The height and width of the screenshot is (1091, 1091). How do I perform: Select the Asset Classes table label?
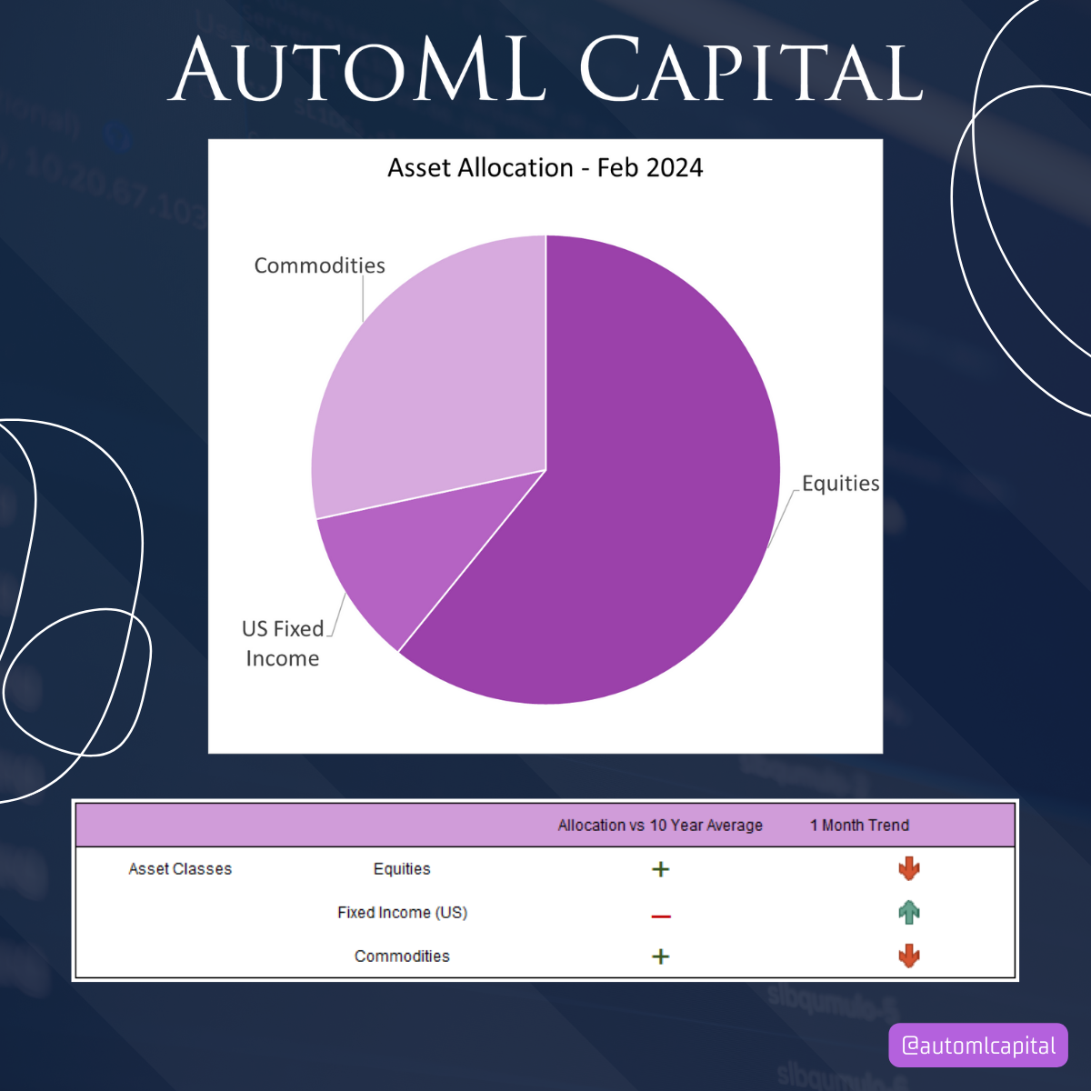pos(180,869)
